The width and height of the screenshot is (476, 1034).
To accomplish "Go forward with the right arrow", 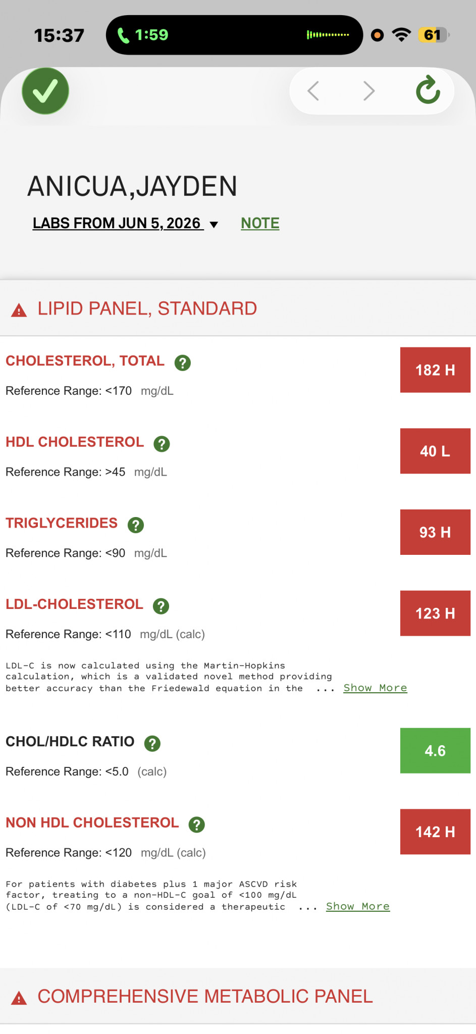I will [x=369, y=91].
